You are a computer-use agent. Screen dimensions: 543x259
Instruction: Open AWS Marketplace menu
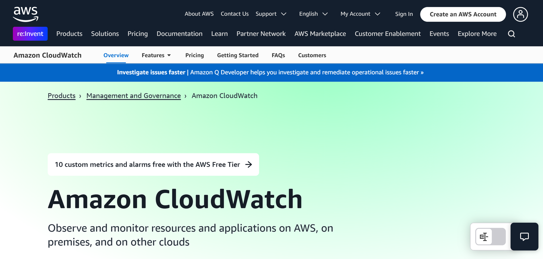(x=320, y=34)
